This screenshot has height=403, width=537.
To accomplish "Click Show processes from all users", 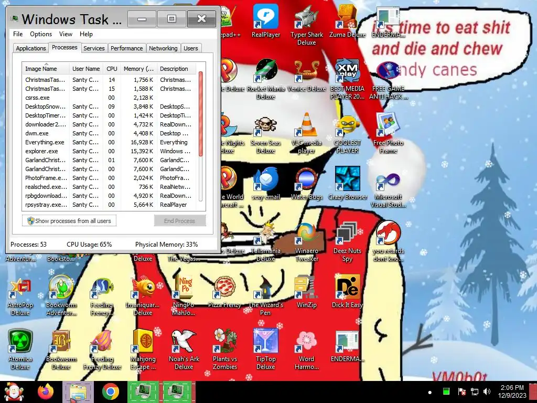I will [69, 221].
